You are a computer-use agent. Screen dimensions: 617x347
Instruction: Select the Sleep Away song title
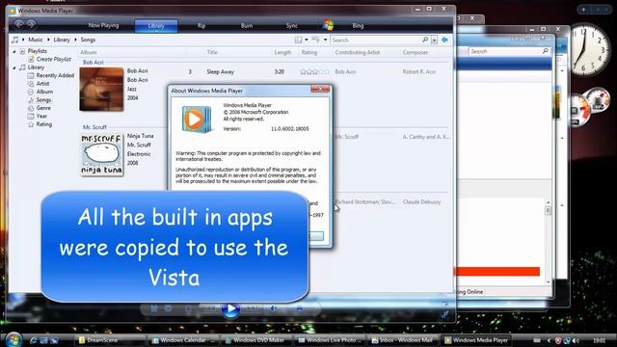221,72
